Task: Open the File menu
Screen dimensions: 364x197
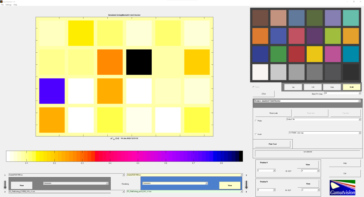Action: click(2, 5)
